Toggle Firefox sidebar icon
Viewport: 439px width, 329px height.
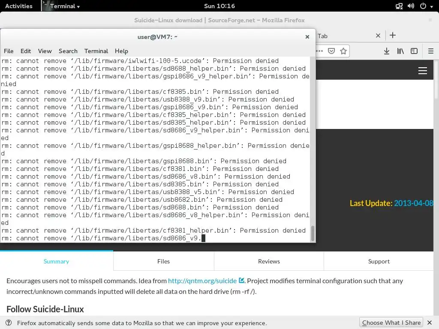pyautogui.click(x=414, y=51)
